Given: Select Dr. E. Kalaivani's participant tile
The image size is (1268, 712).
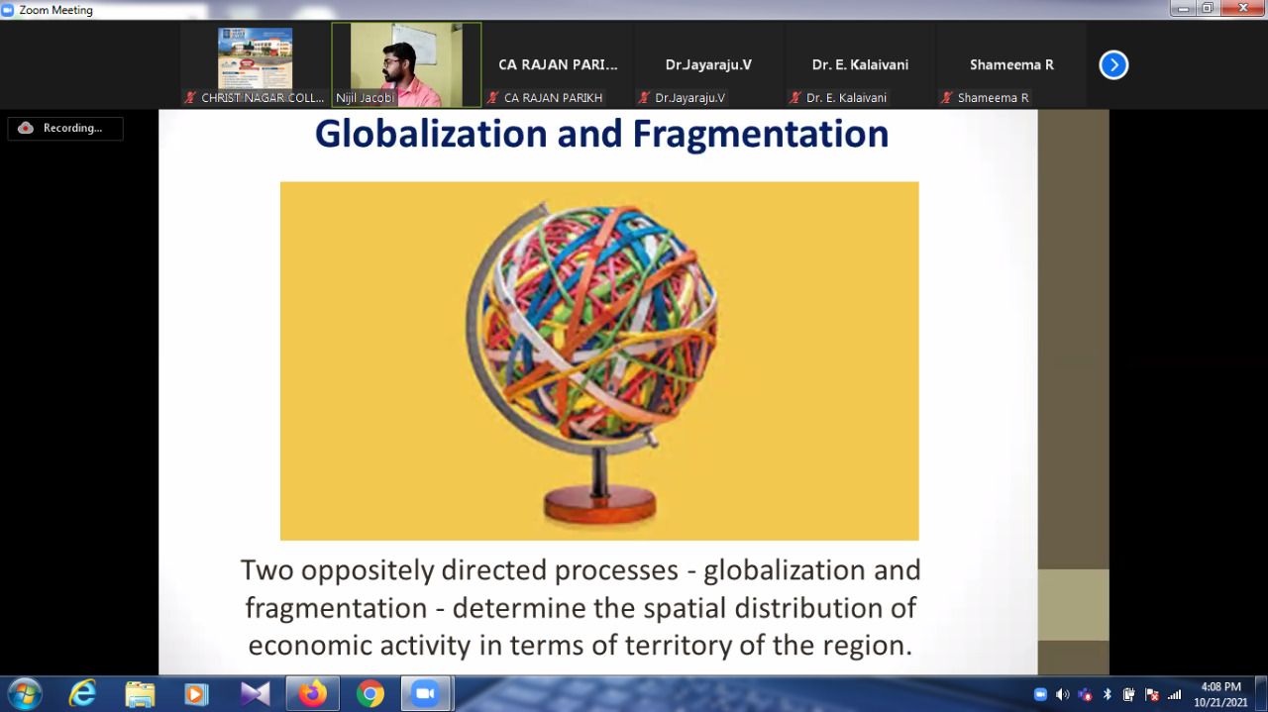Looking at the screenshot, I should [x=859, y=65].
